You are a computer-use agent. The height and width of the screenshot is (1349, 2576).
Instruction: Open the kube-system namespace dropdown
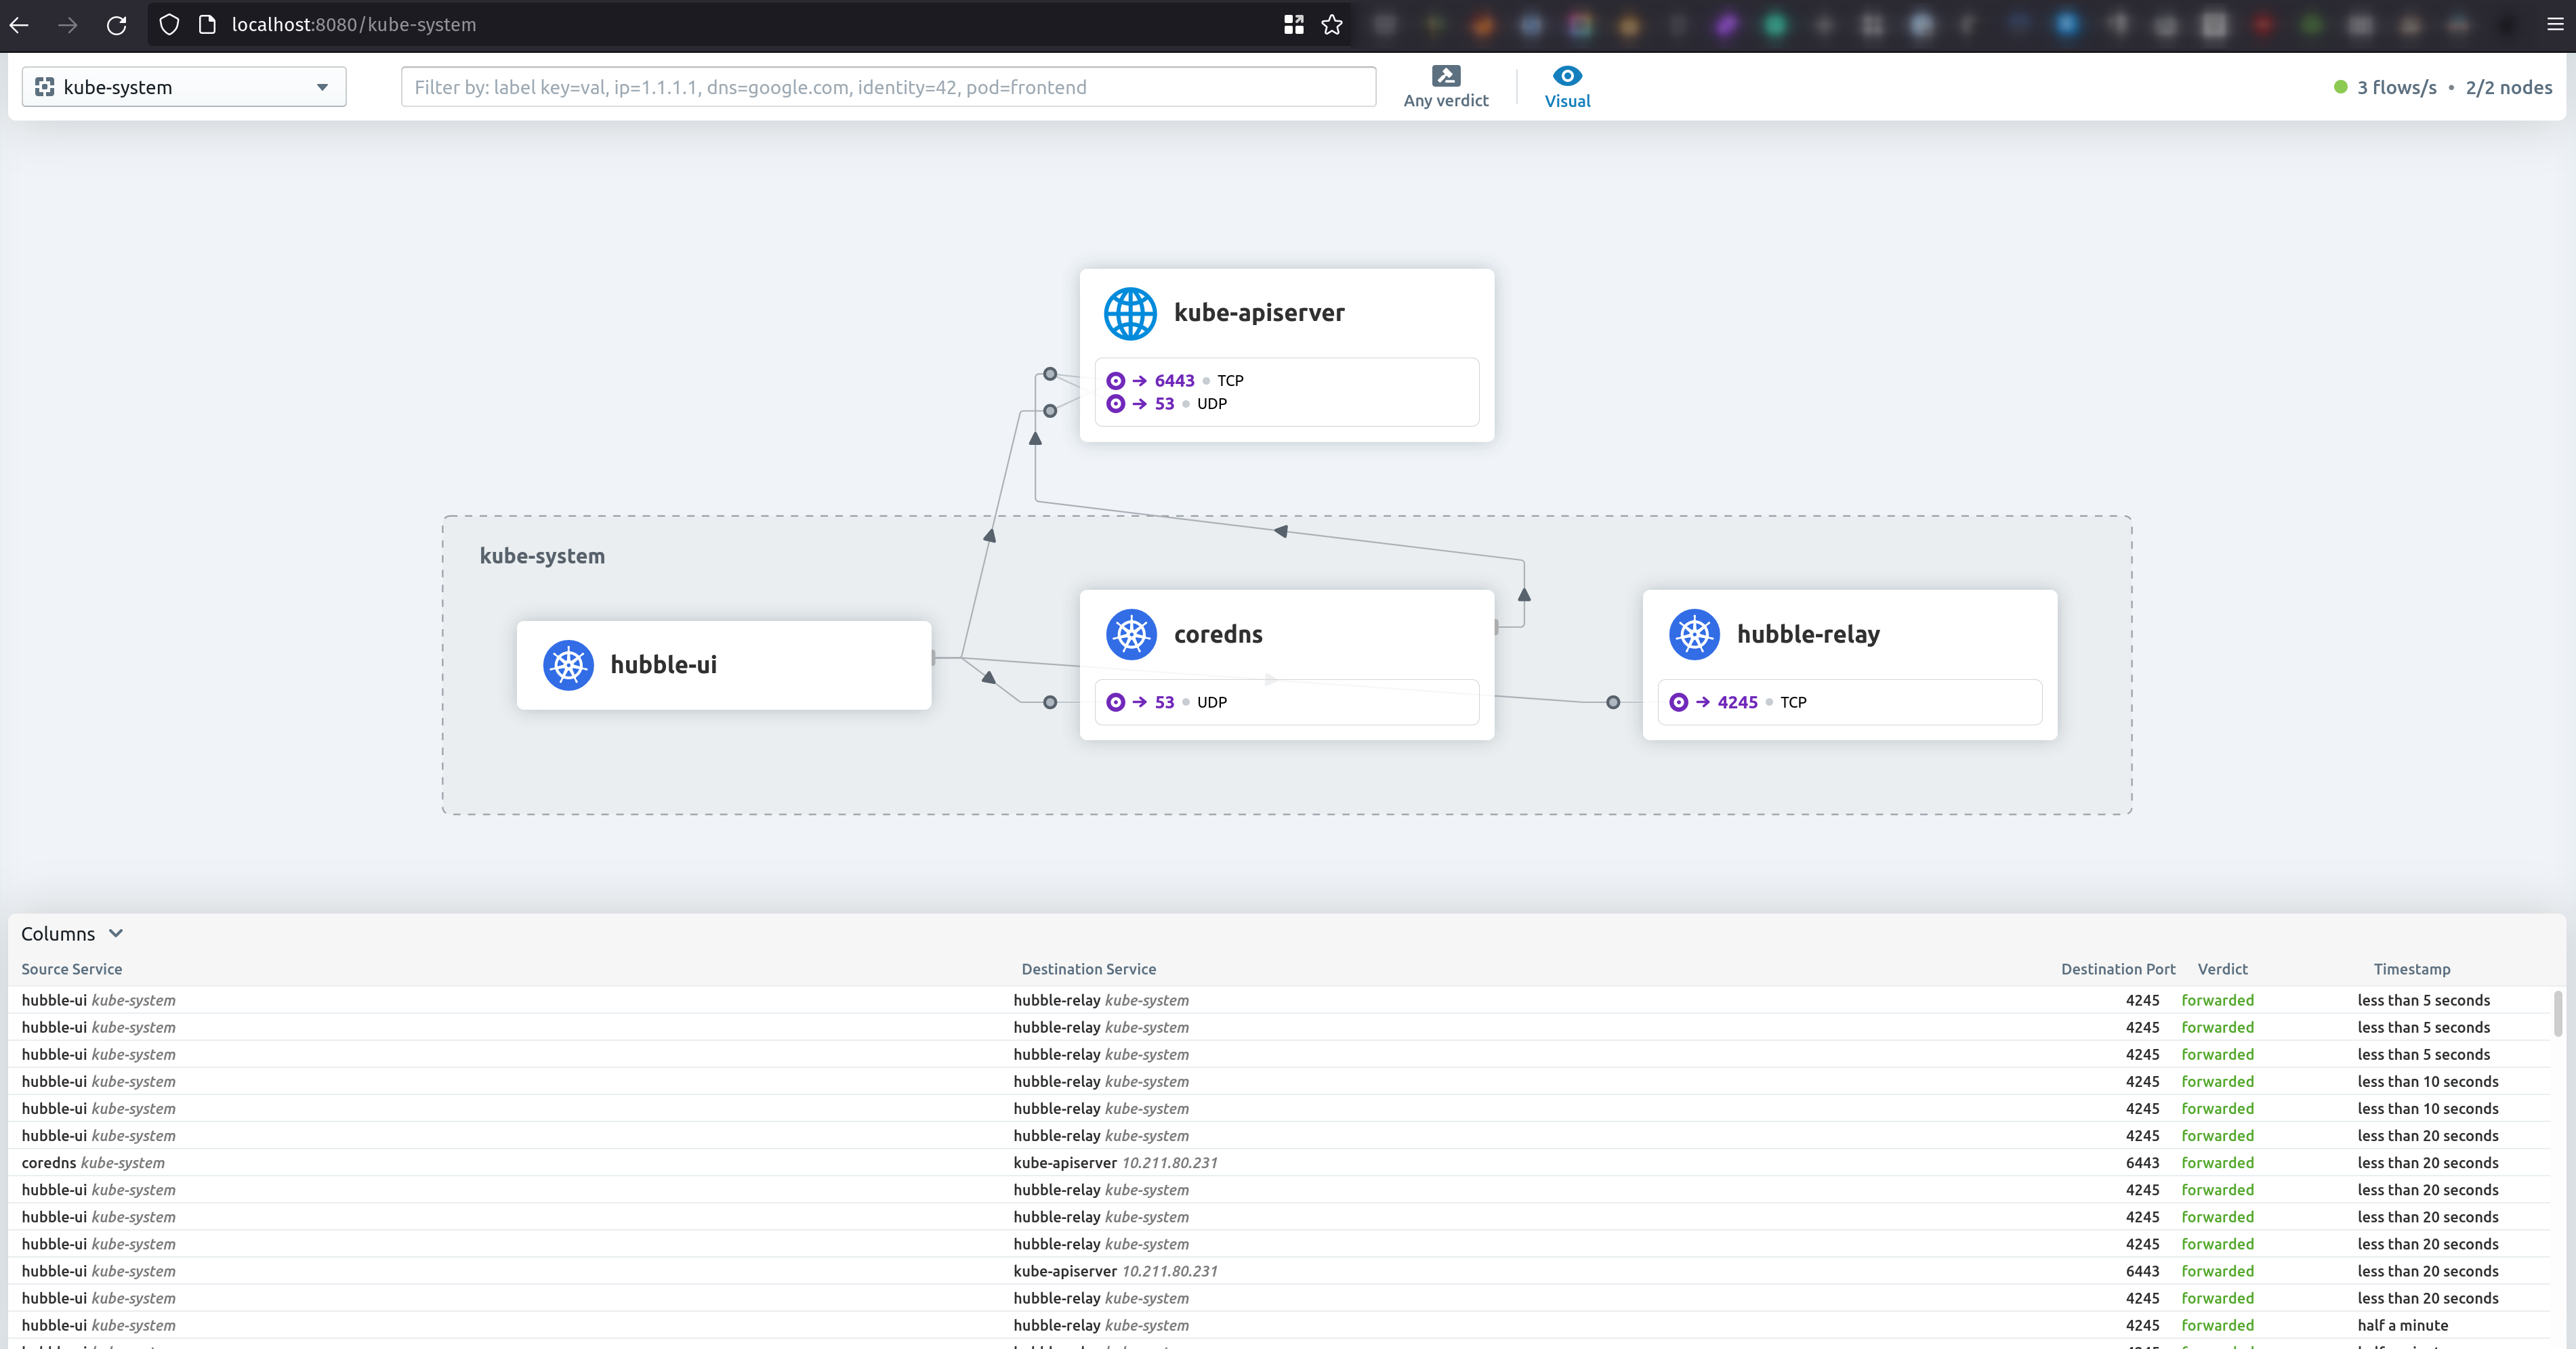click(184, 87)
